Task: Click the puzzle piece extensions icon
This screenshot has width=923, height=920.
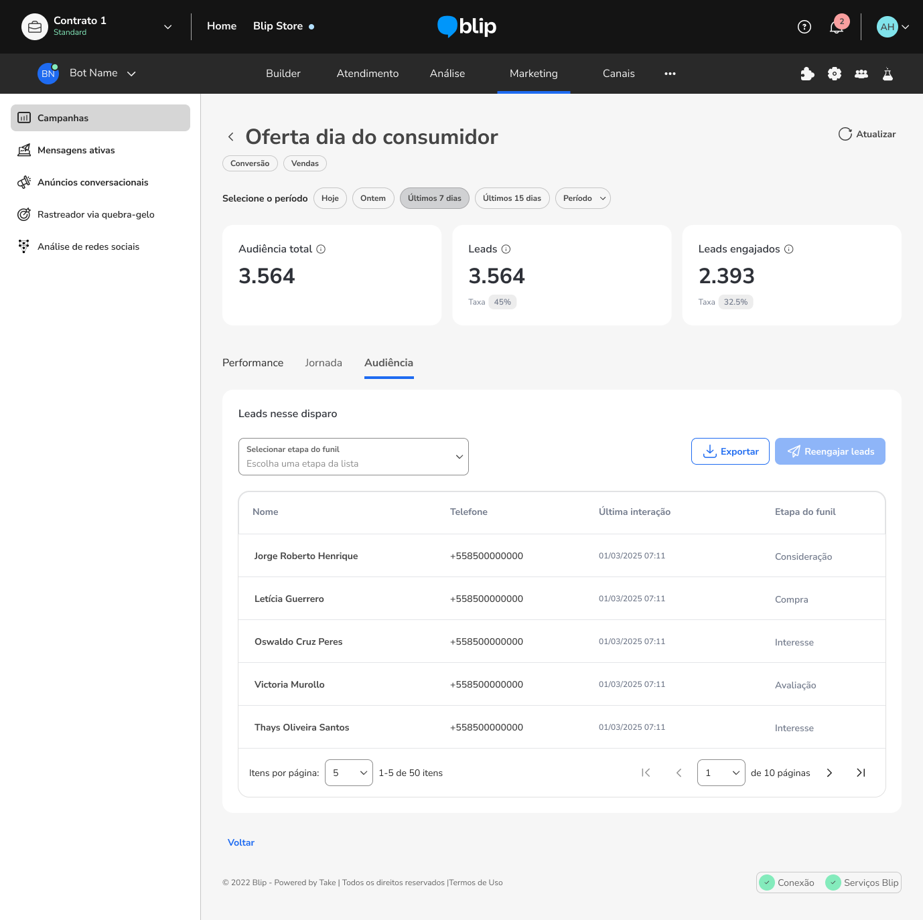Action: click(x=807, y=74)
